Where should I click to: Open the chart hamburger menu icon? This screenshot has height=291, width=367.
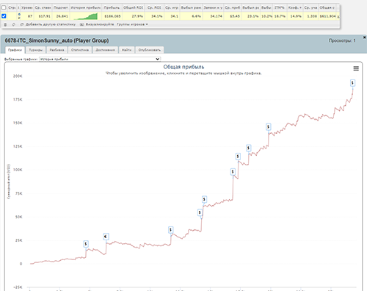356,68
